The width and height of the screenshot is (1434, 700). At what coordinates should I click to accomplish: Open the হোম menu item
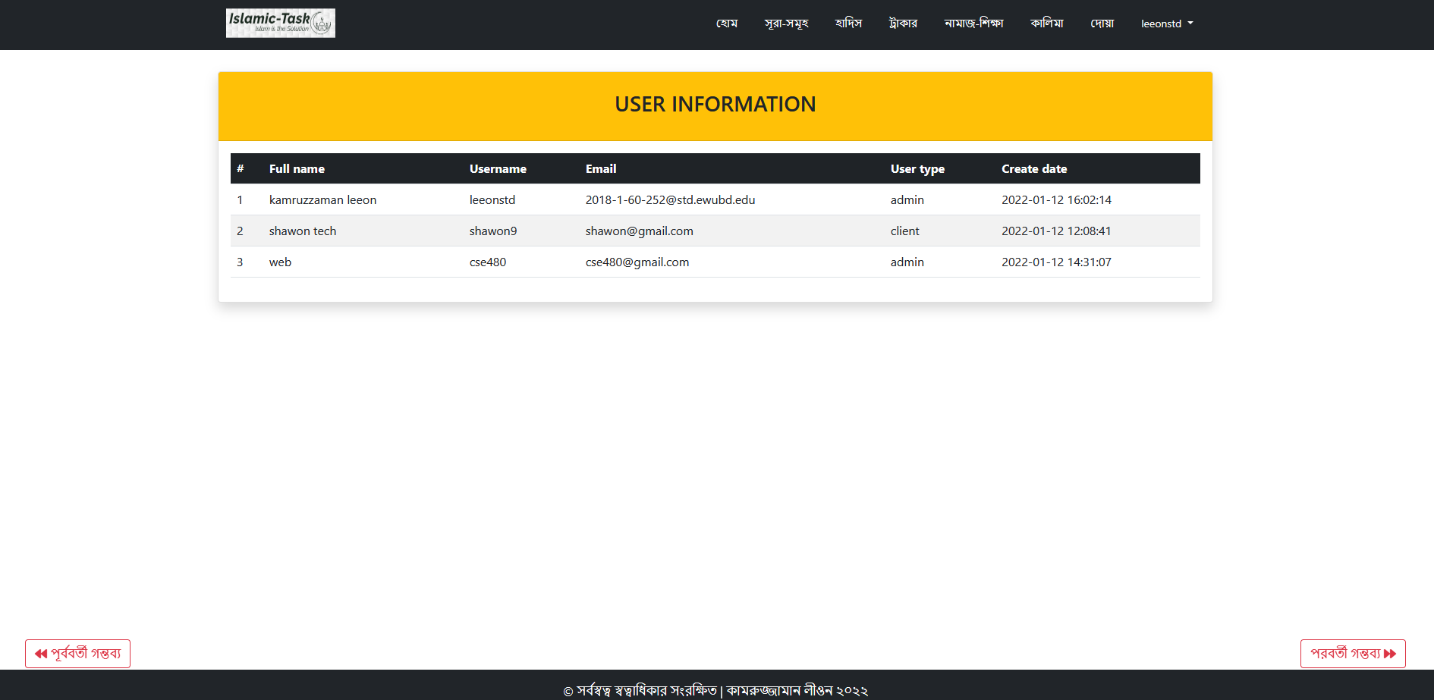coord(727,24)
